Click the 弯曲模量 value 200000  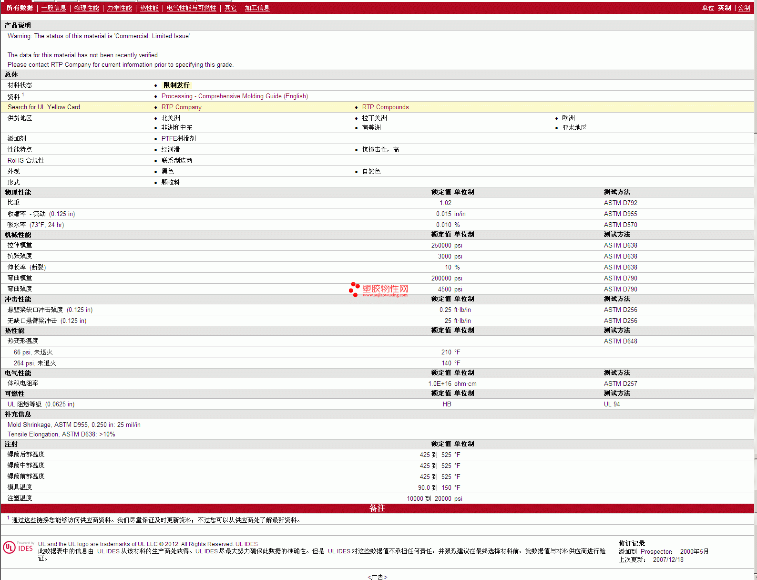click(x=441, y=279)
